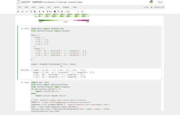
Task: Open the command palette keyboard icon
Action: (x=82, y=11)
